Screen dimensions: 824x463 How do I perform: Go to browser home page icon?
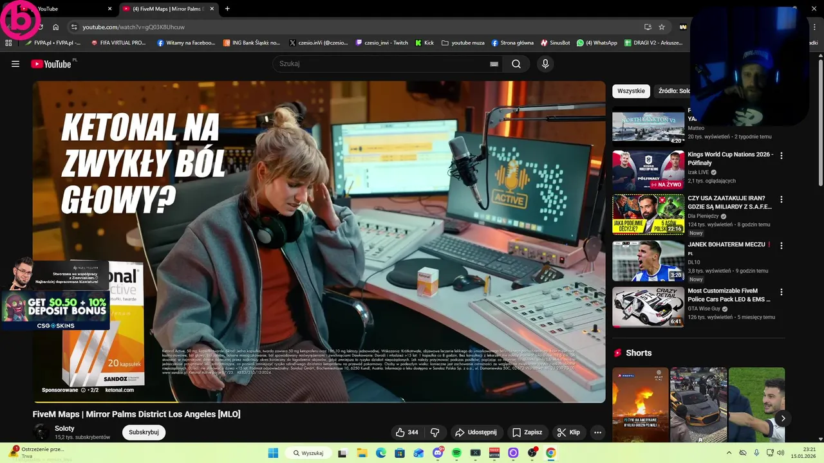tap(56, 27)
